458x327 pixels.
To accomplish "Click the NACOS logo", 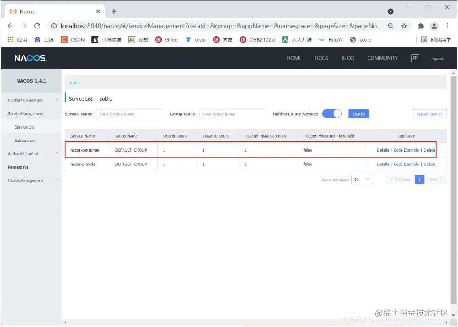I will coord(30,58).
